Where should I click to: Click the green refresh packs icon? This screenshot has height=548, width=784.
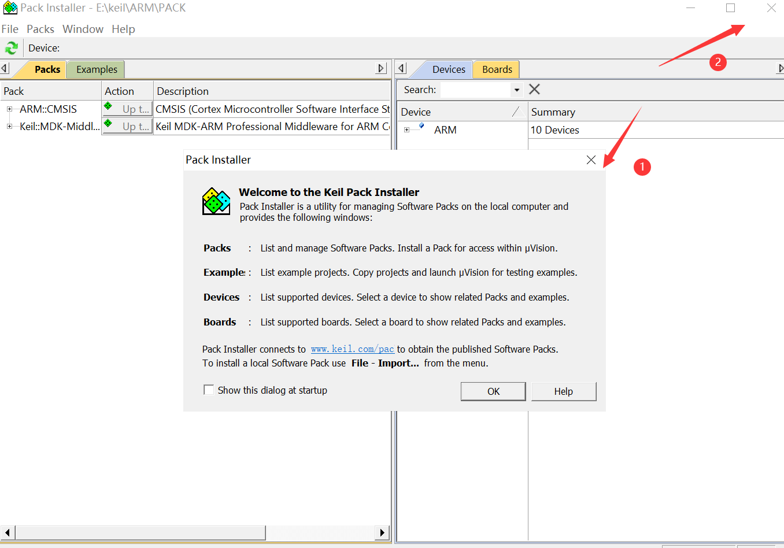pyautogui.click(x=11, y=48)
